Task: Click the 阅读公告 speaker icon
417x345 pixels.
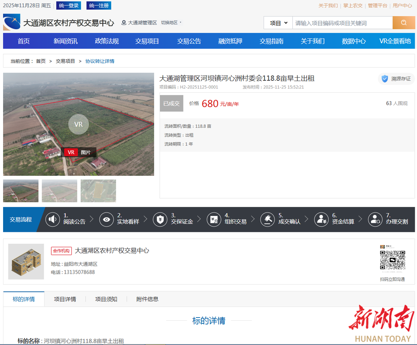Action: (x=53, y=219)
